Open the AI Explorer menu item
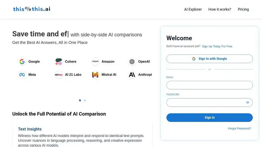Viewport: 262px width, 147px height. tap(193, 9)
